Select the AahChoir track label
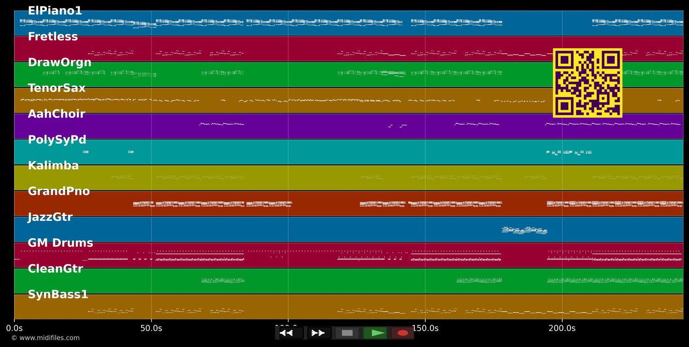This screenshot has height=347, width=689. click(56, 114)
